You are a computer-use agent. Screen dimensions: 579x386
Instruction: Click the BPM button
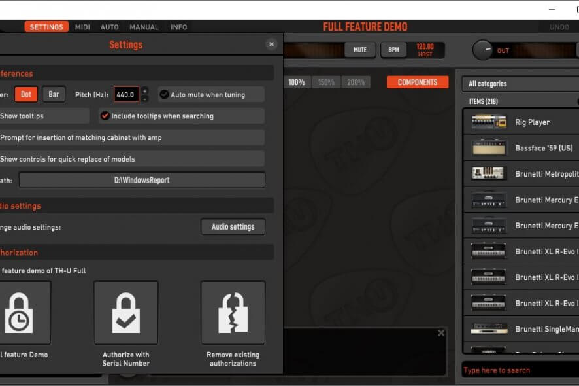393,50
